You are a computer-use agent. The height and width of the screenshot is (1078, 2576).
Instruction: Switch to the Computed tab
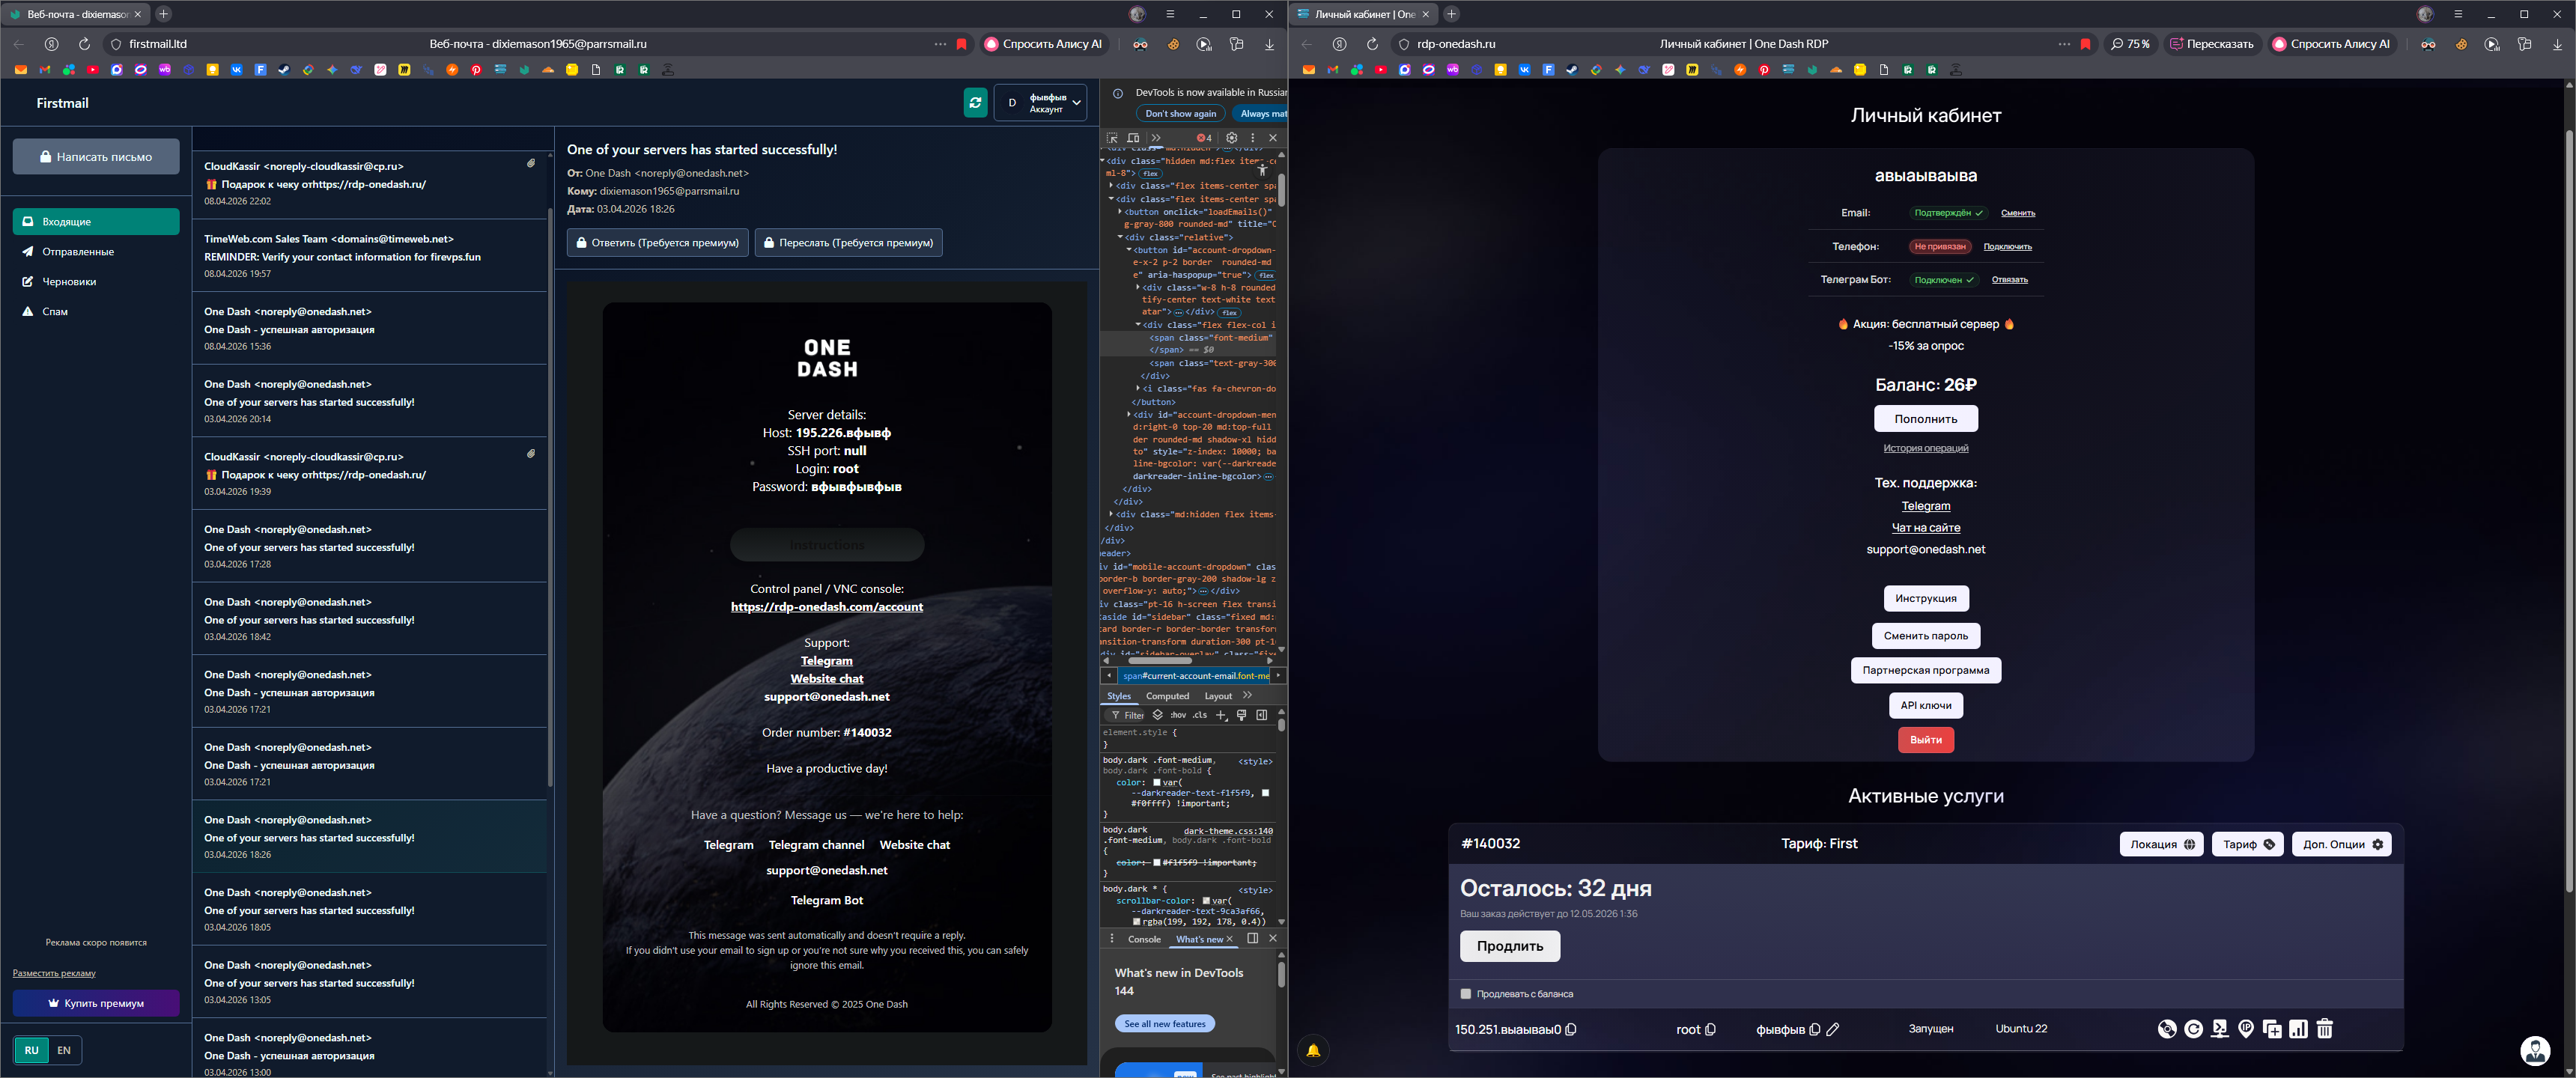coord(1167,696)
